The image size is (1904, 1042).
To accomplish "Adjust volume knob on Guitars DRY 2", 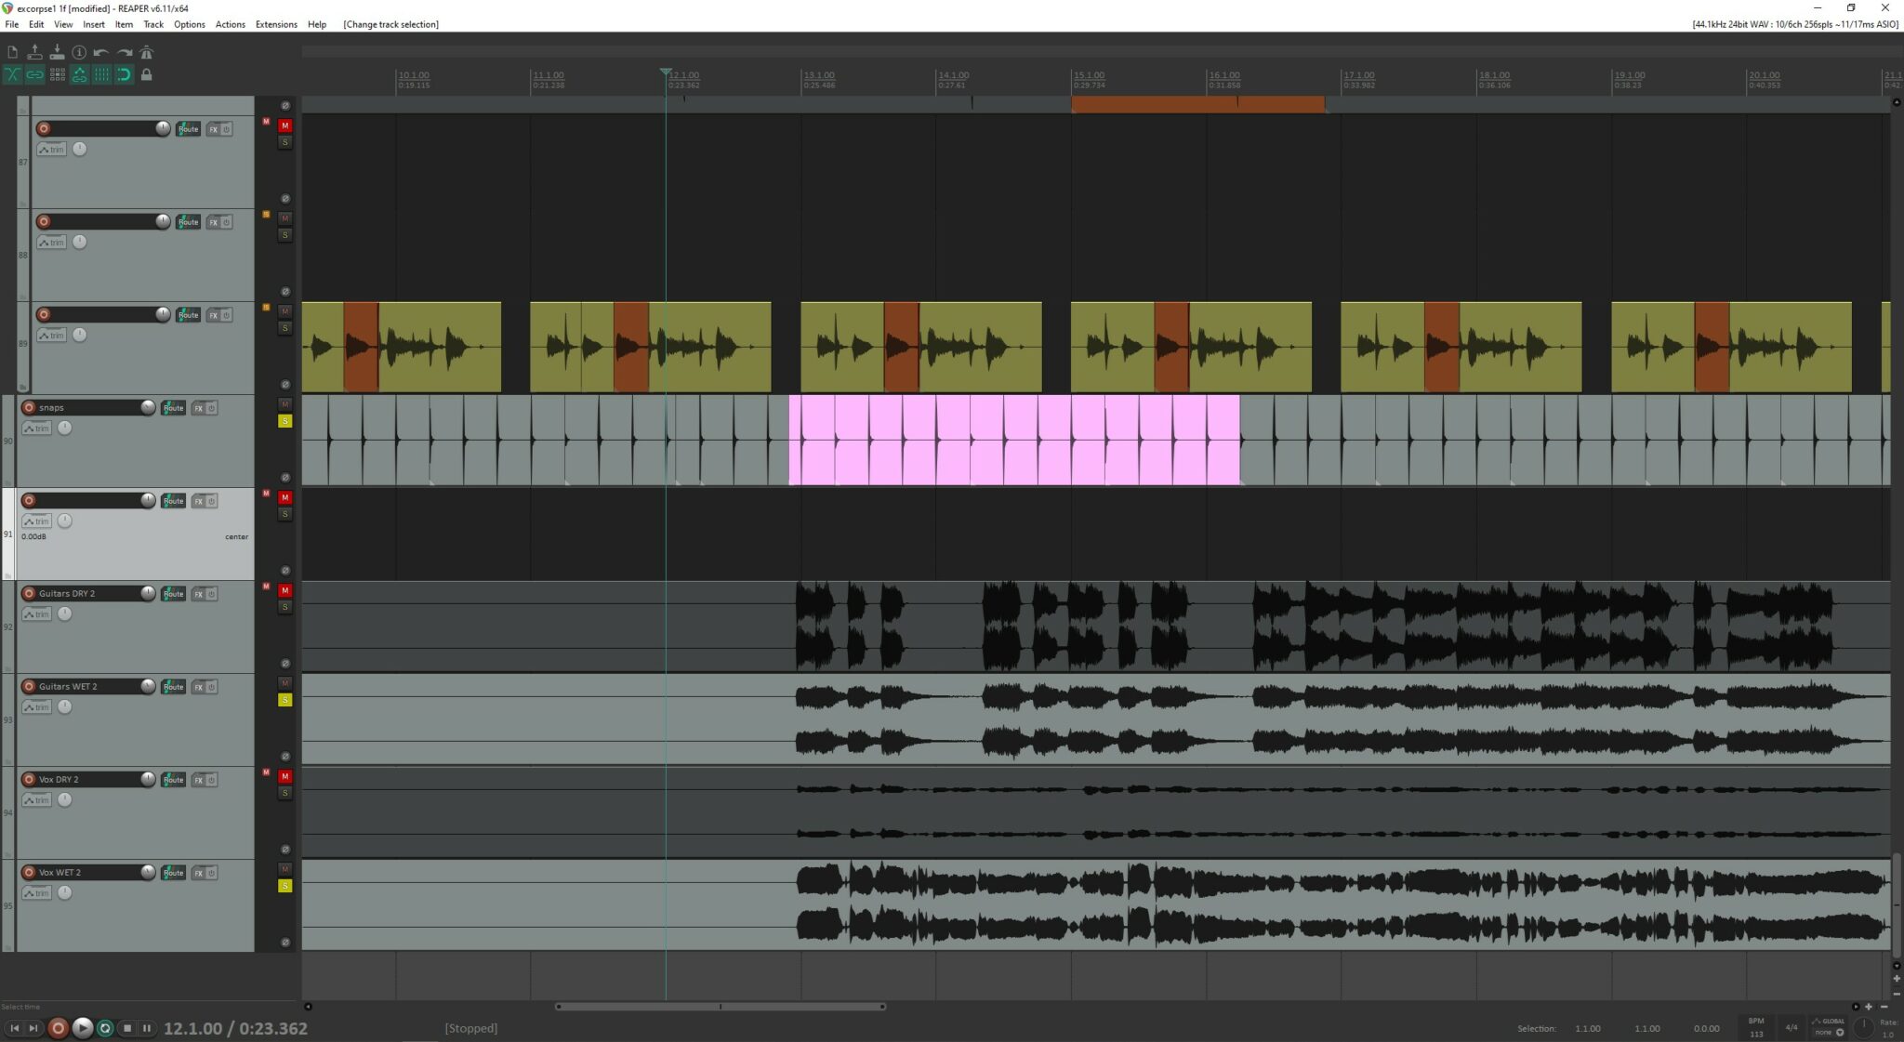I will 148,593.
